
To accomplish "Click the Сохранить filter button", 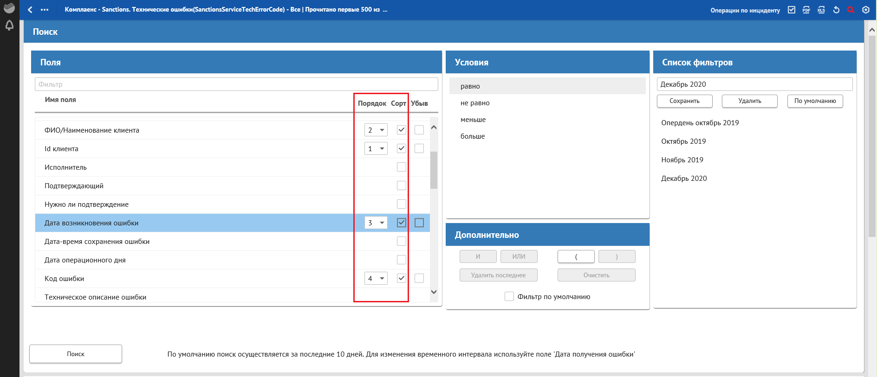I will 684,101.
